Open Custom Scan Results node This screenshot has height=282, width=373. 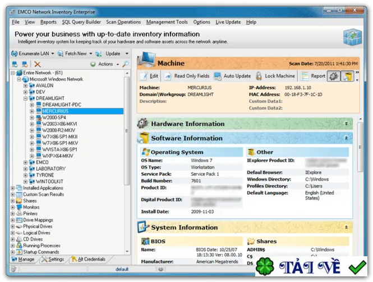pyautogui.click(x=44, y=194)
